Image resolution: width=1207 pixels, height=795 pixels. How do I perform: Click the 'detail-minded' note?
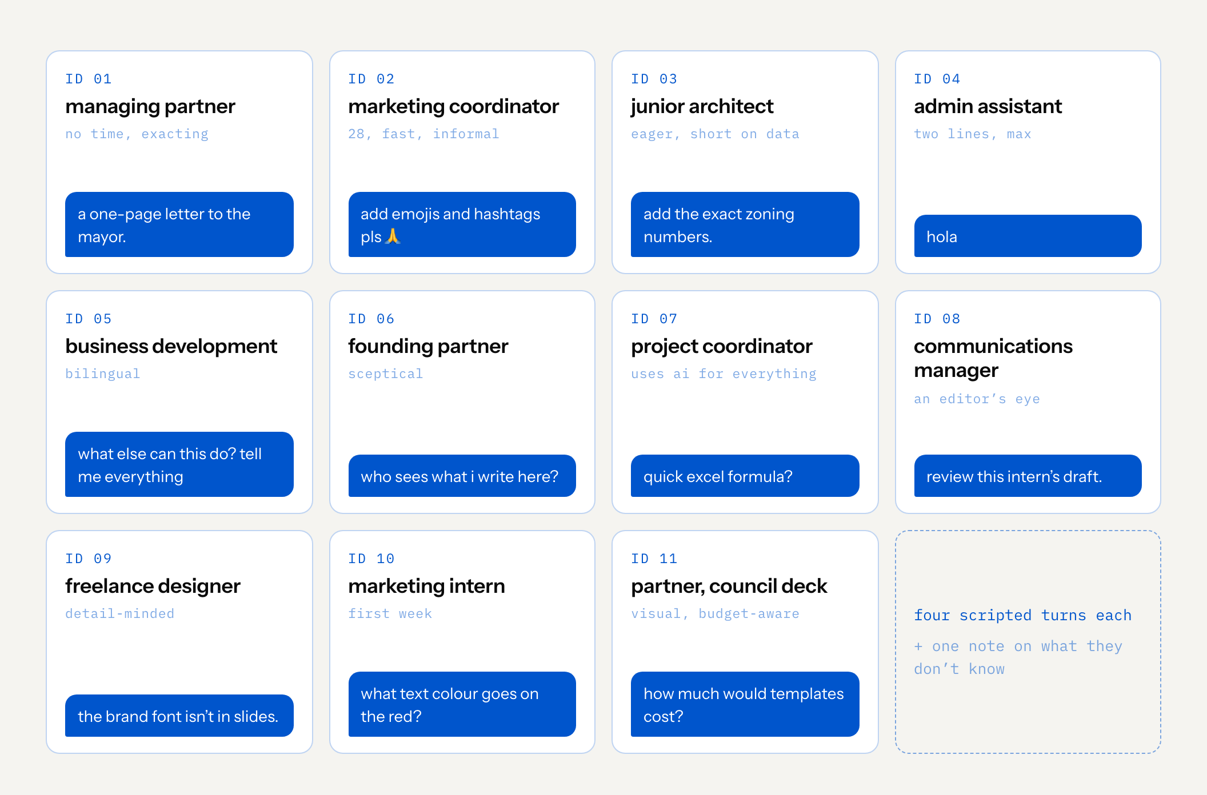[x=120, y=614]
